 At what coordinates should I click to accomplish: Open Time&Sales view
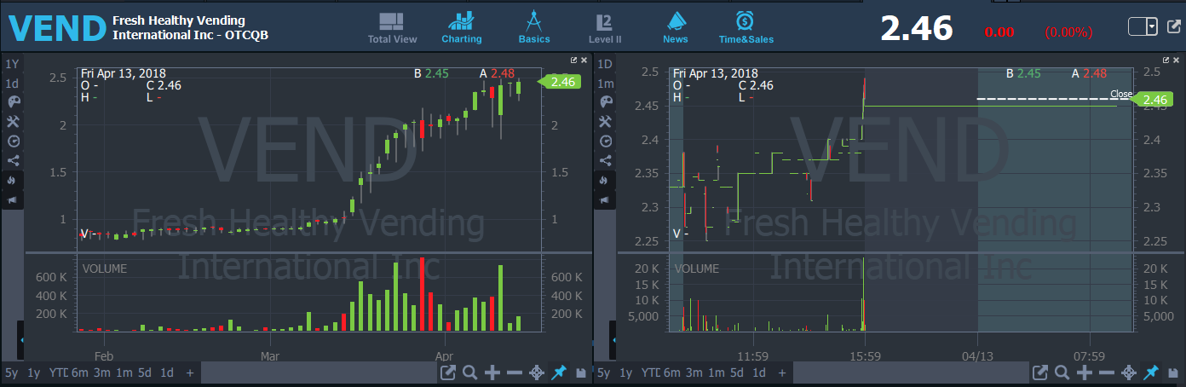click(x=746, y=28)
